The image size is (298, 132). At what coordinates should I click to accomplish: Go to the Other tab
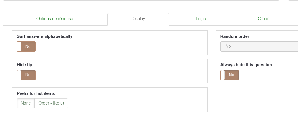pyautogui.click(x=263, y=19)
